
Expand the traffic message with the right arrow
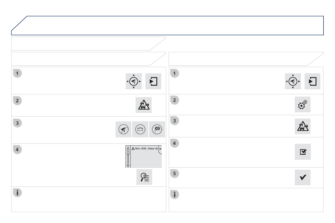tap(160, 148)
